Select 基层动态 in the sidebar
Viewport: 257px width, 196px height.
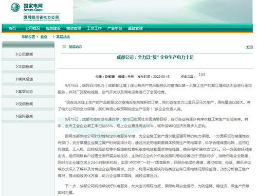[x=25, y=92]
